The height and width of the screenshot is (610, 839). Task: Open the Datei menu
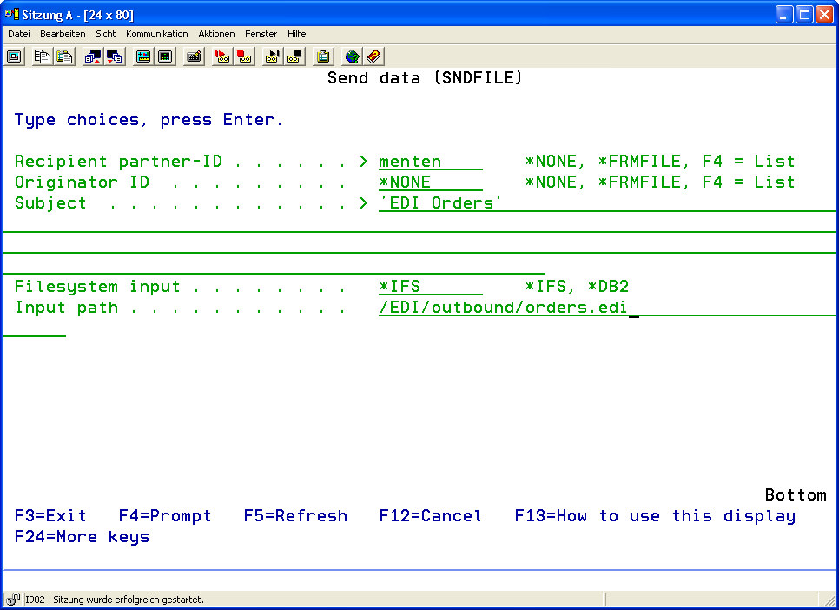pos(19,34)
